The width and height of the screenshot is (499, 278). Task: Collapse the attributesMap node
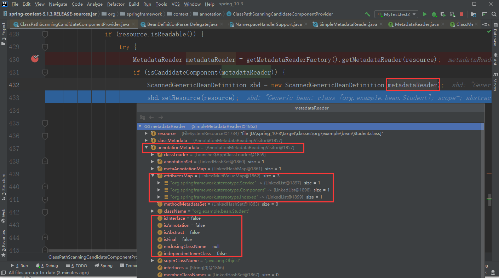tap(153, 176)
